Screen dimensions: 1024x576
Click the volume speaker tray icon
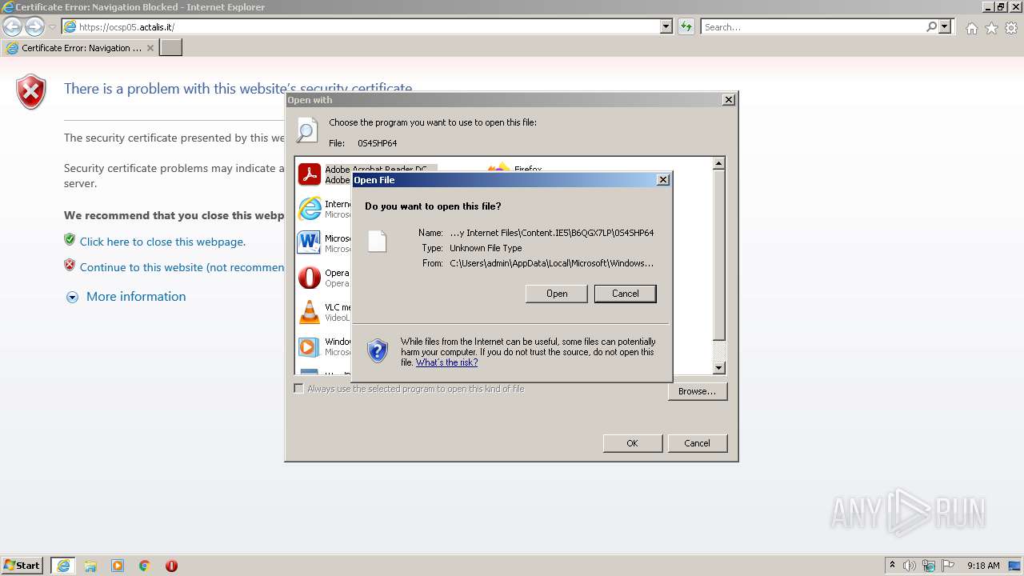click(909, 566)
